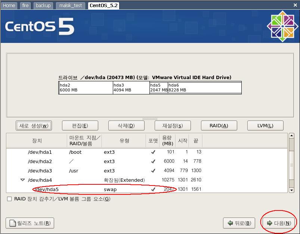Select hda3 4094 MB block in drive map

coord(131,88)
